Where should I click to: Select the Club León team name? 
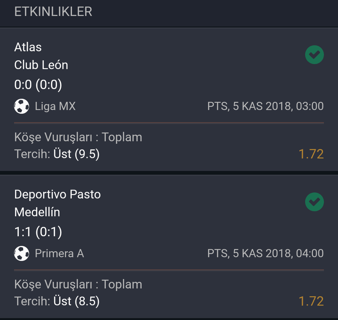(41, 65)
